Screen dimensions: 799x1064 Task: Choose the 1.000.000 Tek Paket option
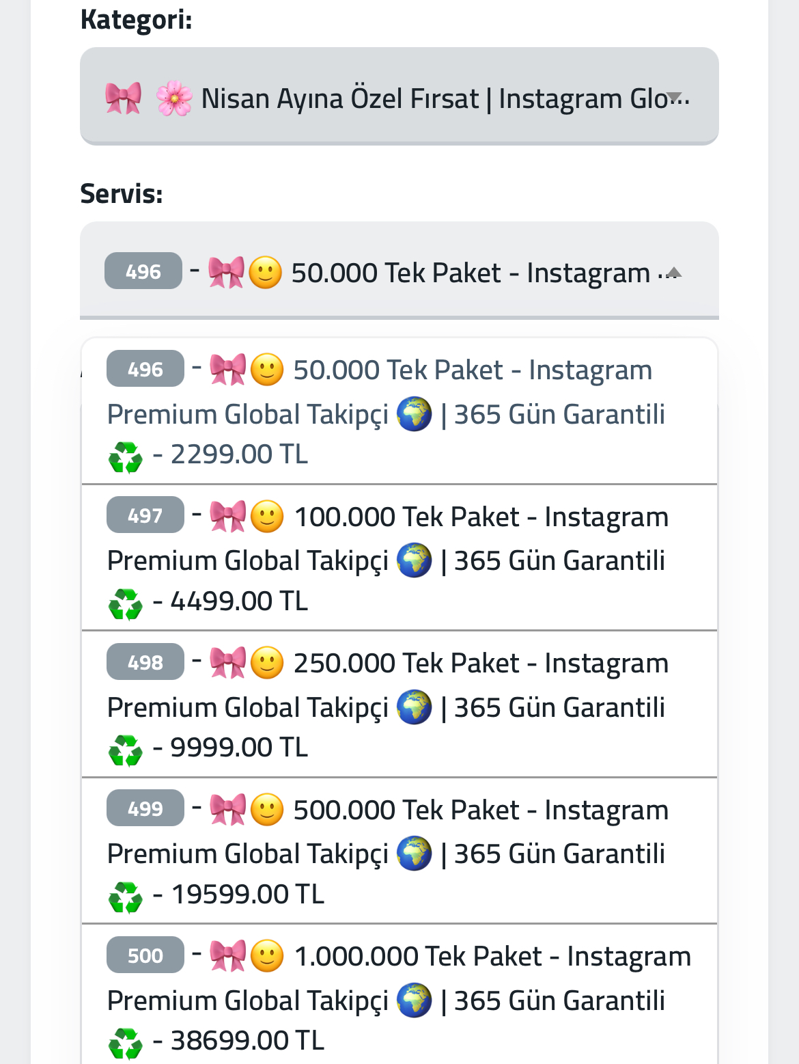[x=399, y=994]
